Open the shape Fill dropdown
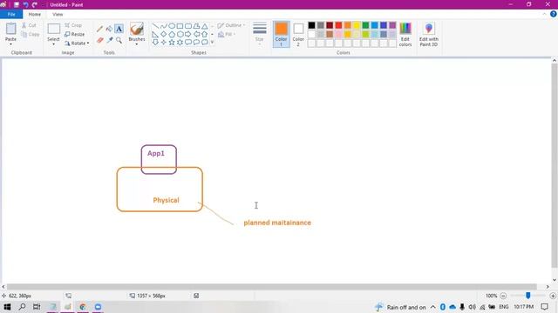558x313 pixels. point(227,35)
